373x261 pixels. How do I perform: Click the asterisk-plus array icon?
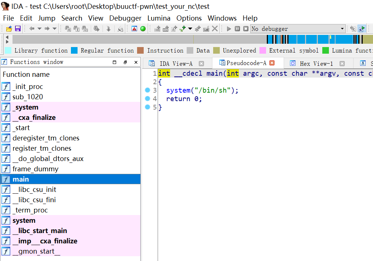(x=198, y=29)
